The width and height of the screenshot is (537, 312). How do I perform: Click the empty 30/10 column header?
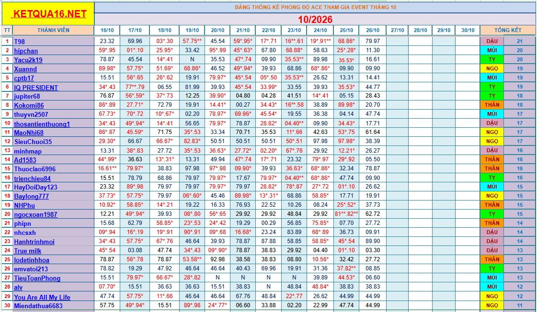coord(468,30)
